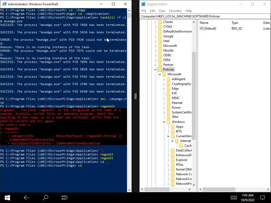Collapse the CurrentVersion key
Screen dimensions: 271x203
coord(168,136)
